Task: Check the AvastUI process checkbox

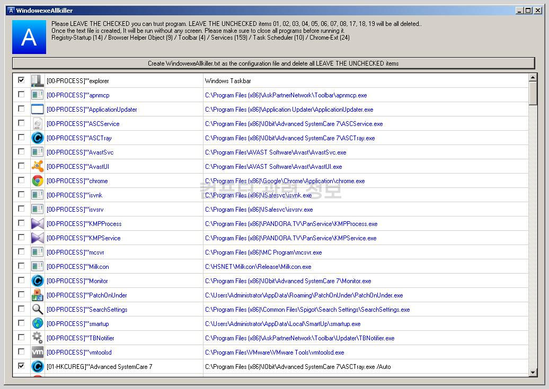Action: (x=21, y=166)
